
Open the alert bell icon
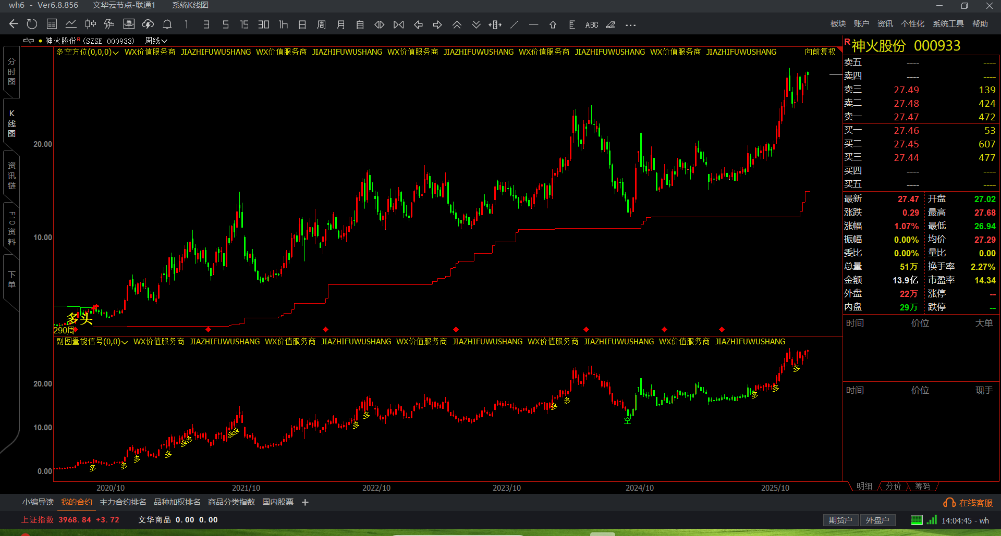click(x=167, y=24)
